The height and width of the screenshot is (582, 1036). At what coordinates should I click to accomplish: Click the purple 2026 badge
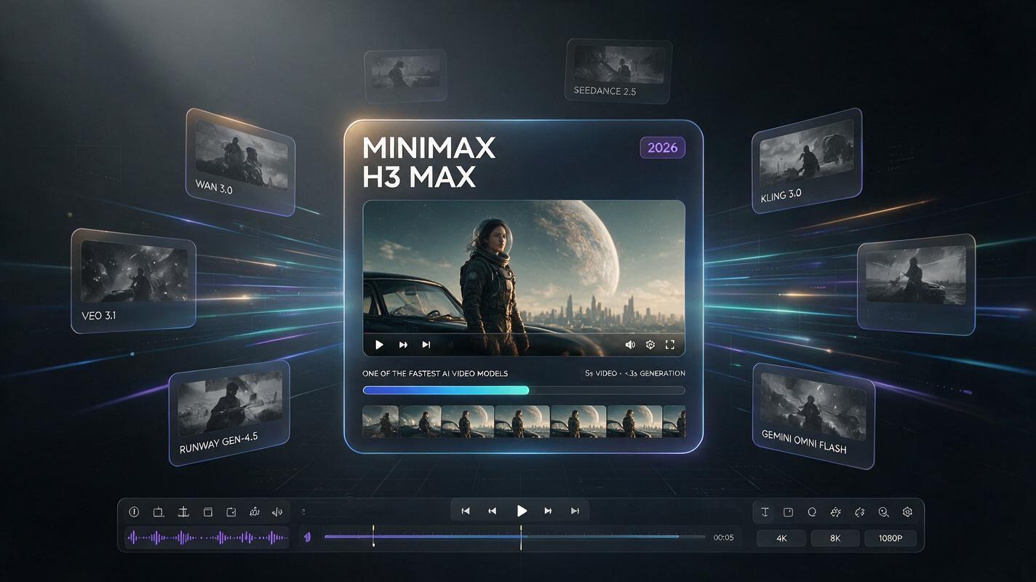662,148
